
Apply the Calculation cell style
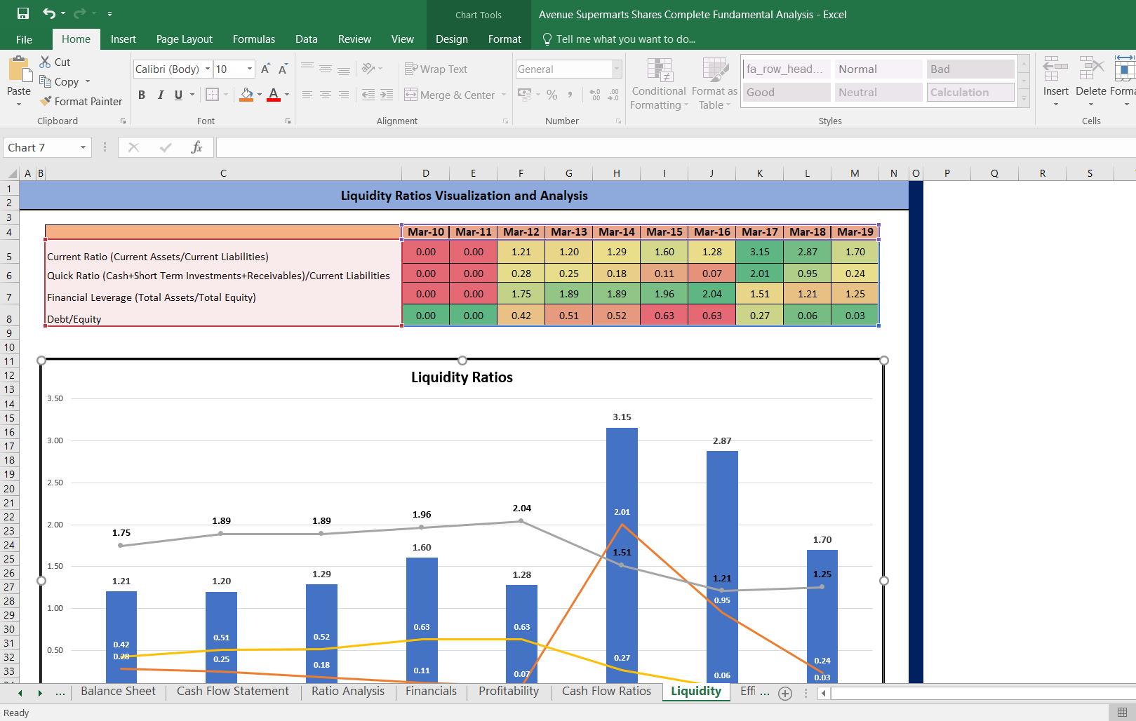coord(970,92)
